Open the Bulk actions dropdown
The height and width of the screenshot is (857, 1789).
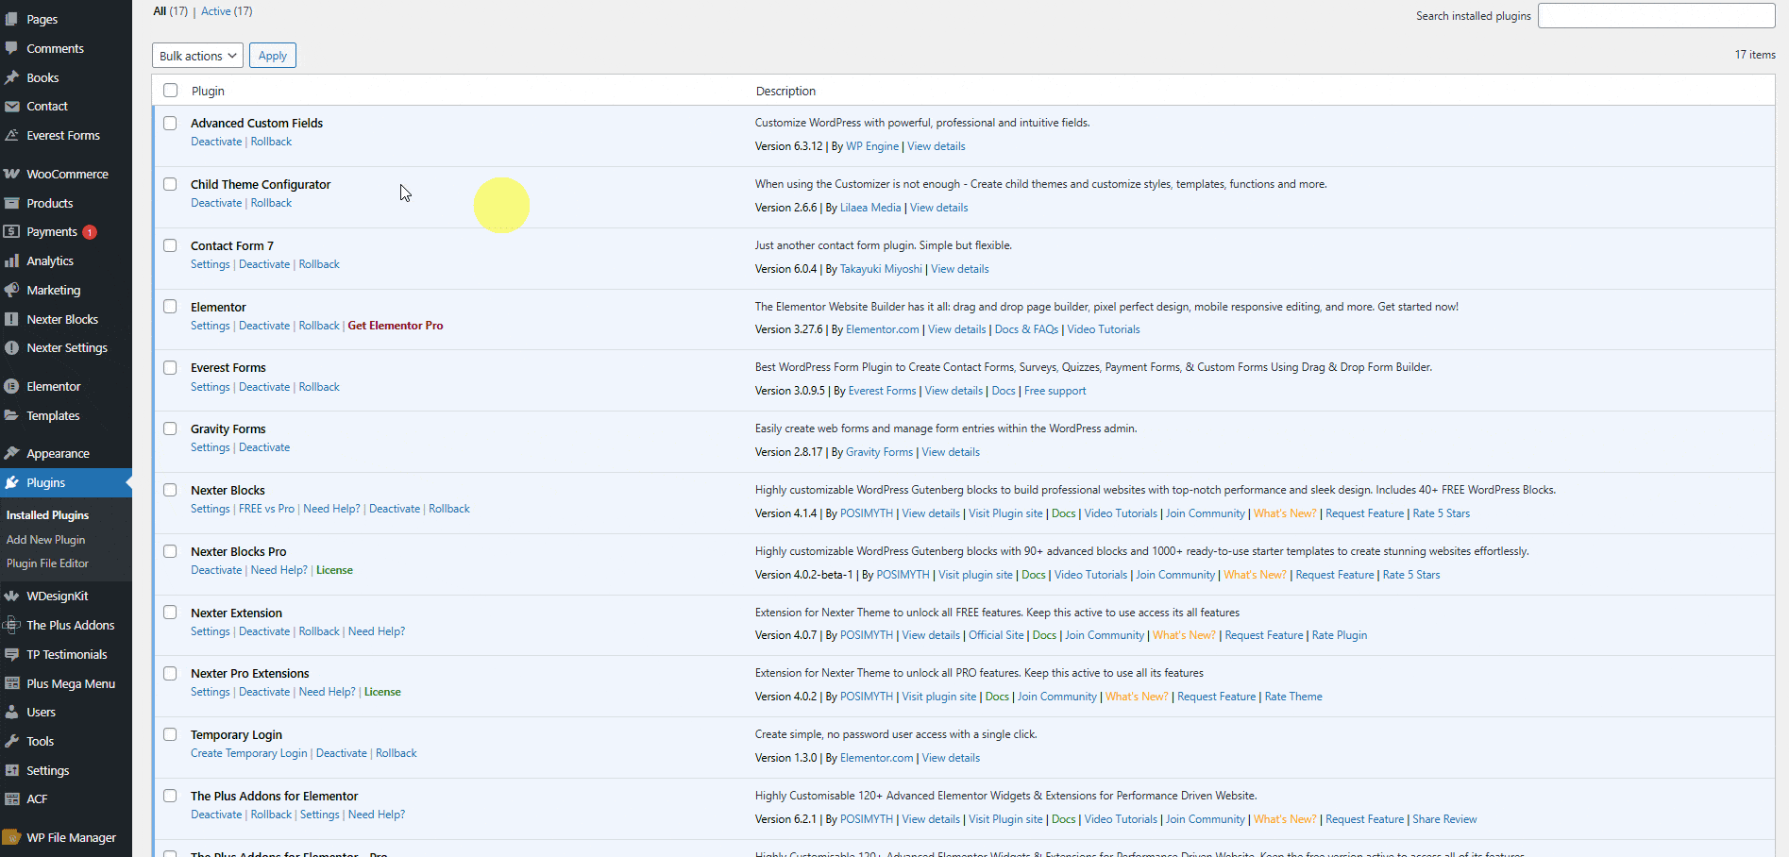(197, 56)
